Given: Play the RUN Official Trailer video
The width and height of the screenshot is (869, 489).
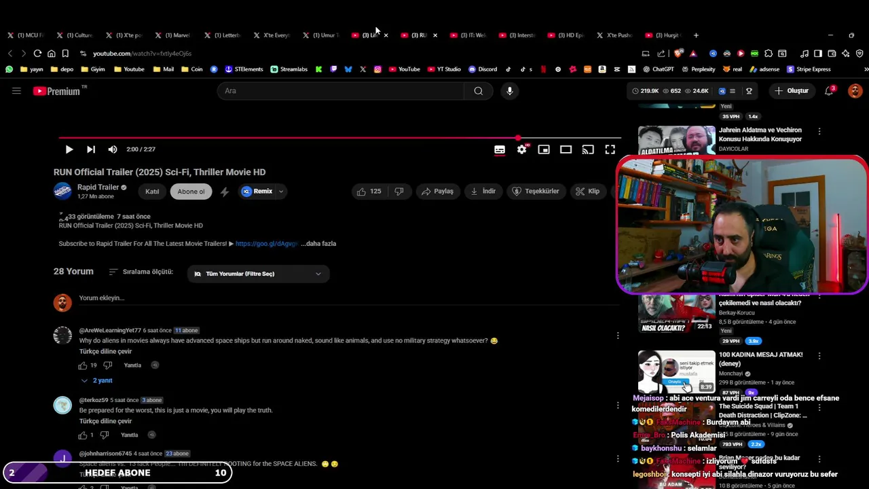Looking at the screenshot, I should (x=69, y=149).
